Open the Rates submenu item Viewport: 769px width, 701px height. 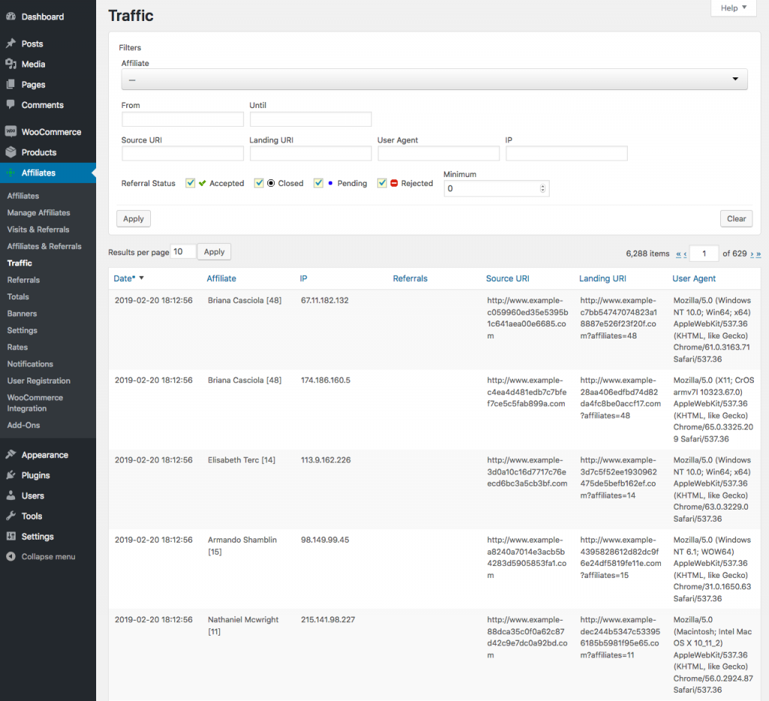click(x=17, y=347)
